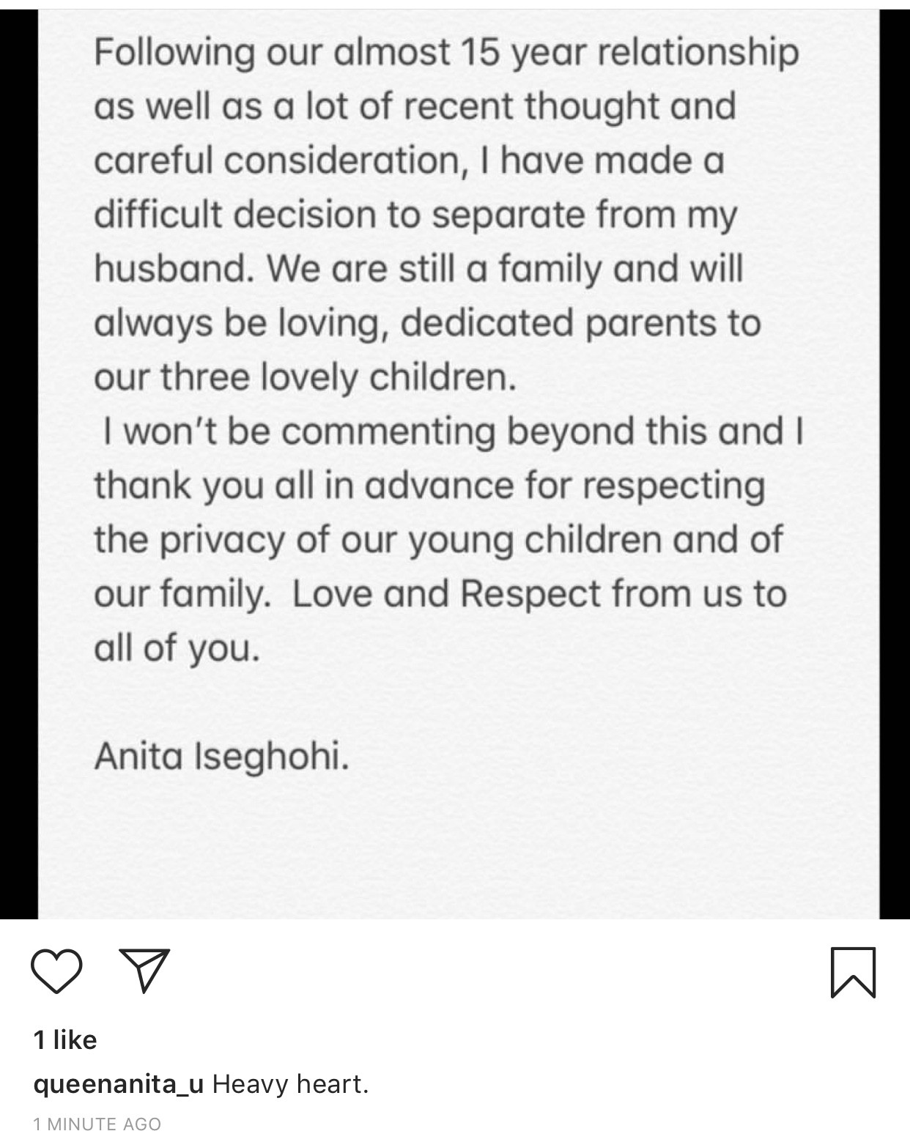This screenshot has height=1142, width=910.
Task: Tap the "Heavy heart." caption text
Action: pos(290,1084)
